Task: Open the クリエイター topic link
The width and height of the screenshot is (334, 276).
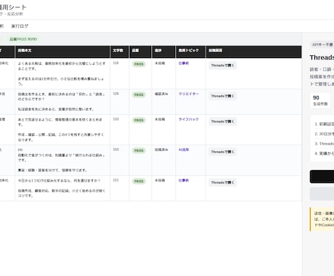Action: [x=189, y=94]
